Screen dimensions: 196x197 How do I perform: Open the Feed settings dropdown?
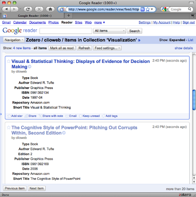point(107,48)
